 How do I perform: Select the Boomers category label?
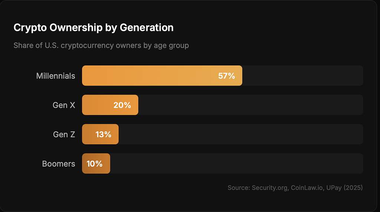click(59, 164)
